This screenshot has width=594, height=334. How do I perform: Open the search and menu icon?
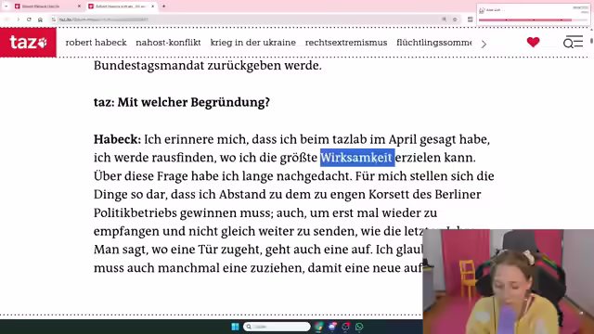[x=573, y=42]
